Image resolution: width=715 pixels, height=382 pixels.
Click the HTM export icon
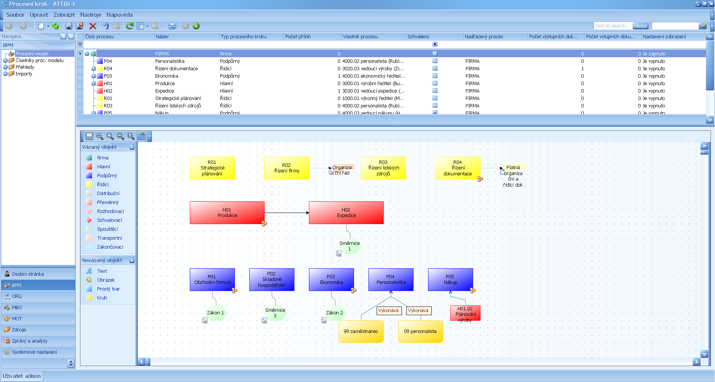click(x=172, y=26)
